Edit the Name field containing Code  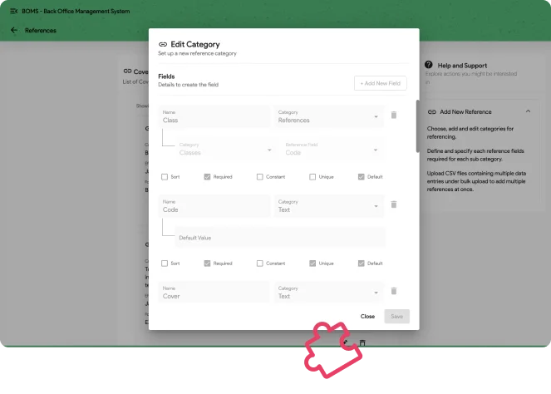point(214,206)
